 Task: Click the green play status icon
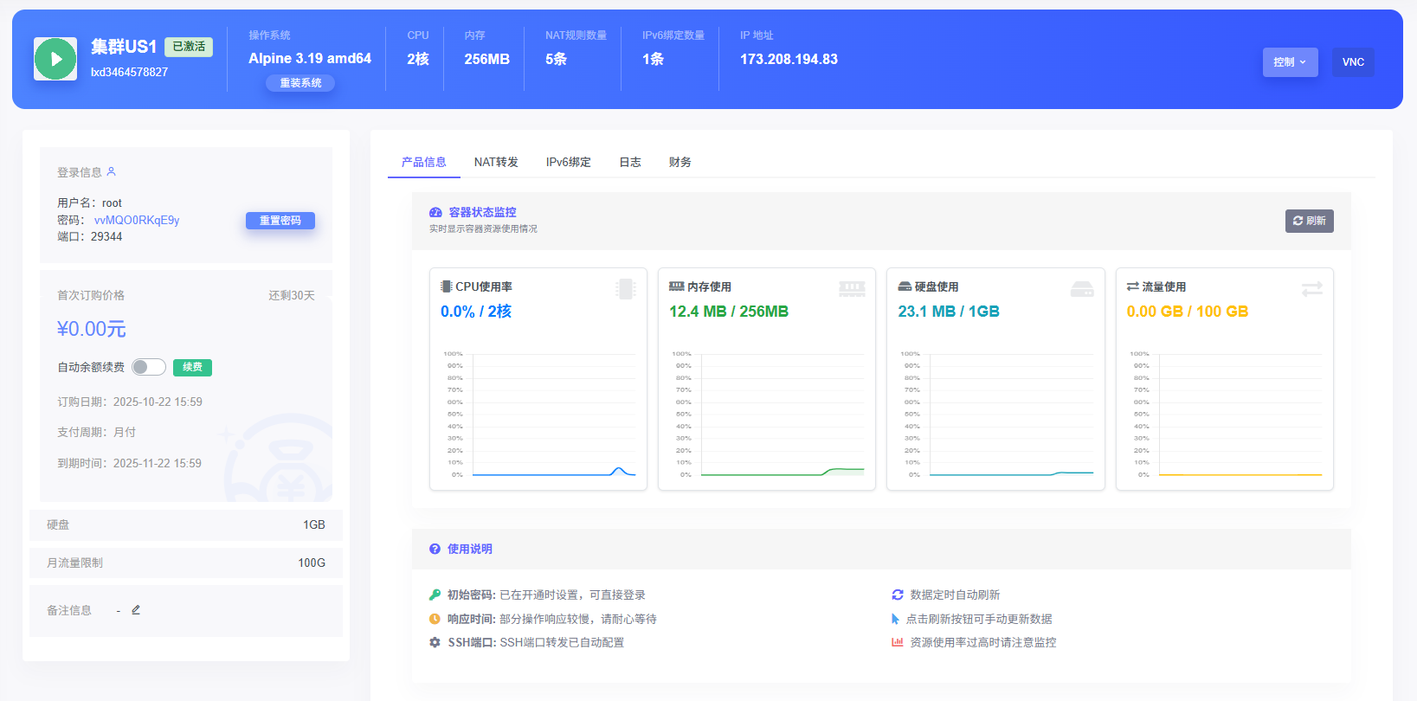coord(55,60)
